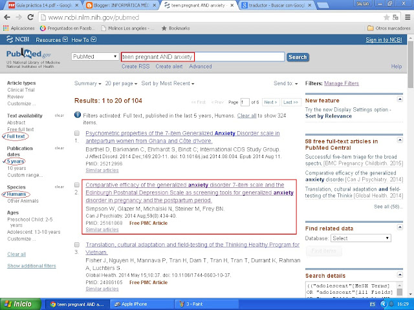Click the search query input field
414x310 pixels.
[202, 57]
